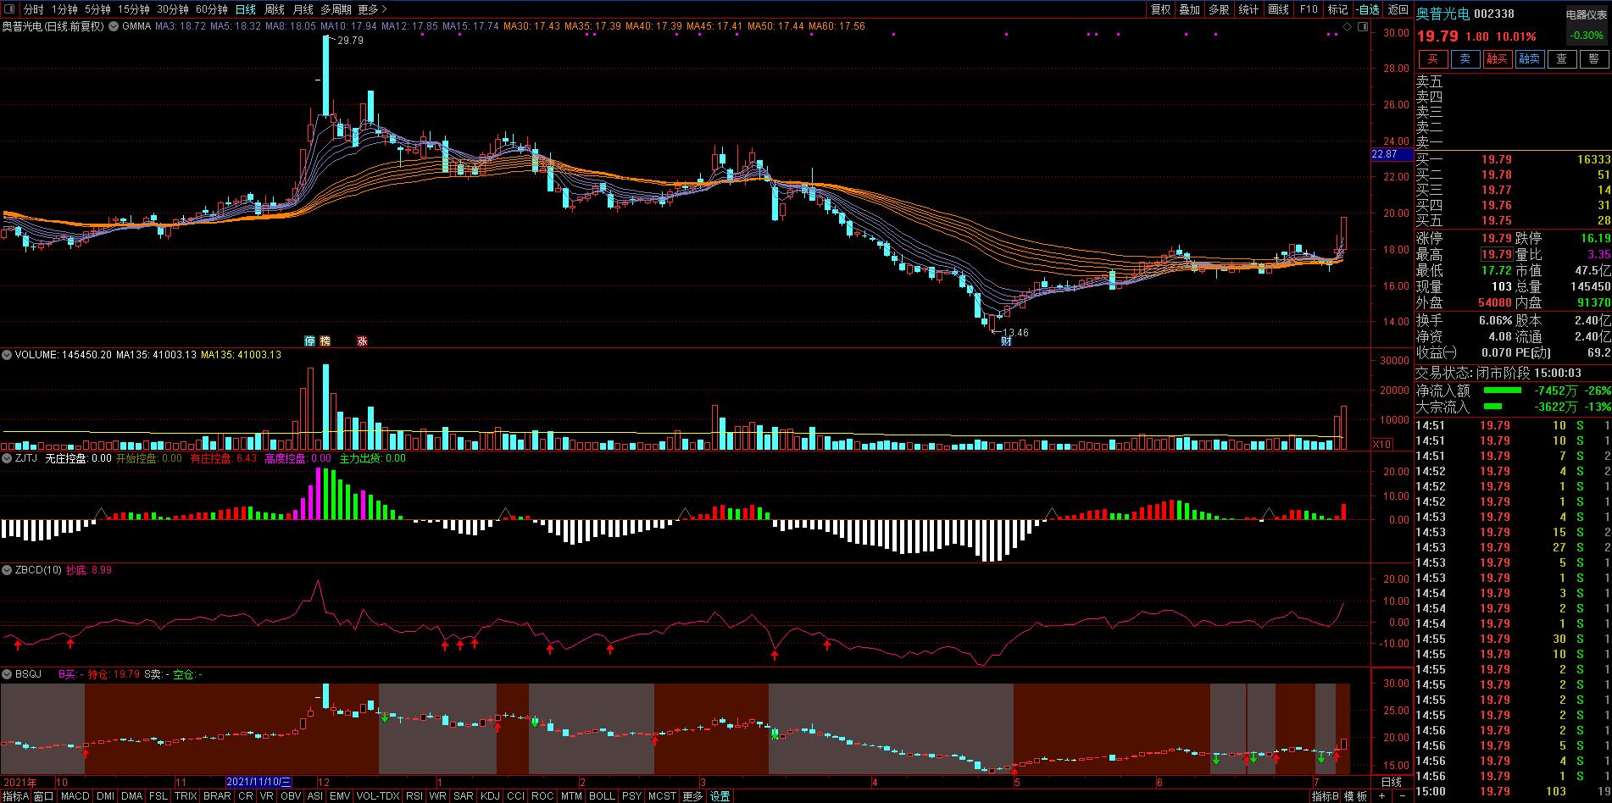Switch to the 周线 weekly chart

275,9
